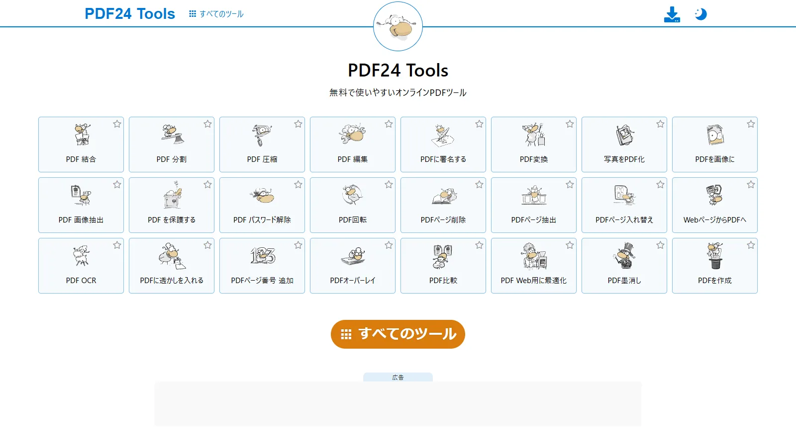Open the PDFページ入れ替え tool tile
This screenshot has width=796, height=447.
[624, 205]
